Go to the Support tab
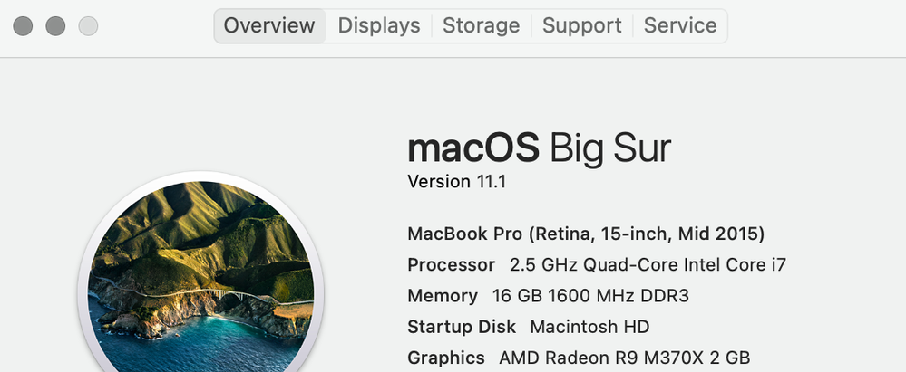Image resolution: width=906 pixels, height=372 pixels. click(581, 25)
